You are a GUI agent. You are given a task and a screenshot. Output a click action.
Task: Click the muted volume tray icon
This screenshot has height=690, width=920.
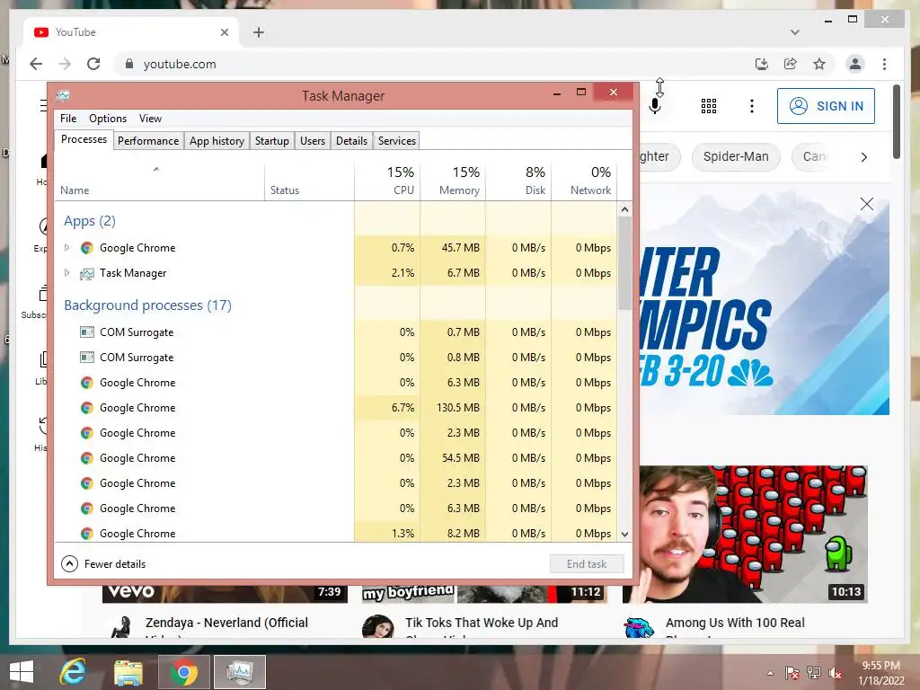coord(836,673)
